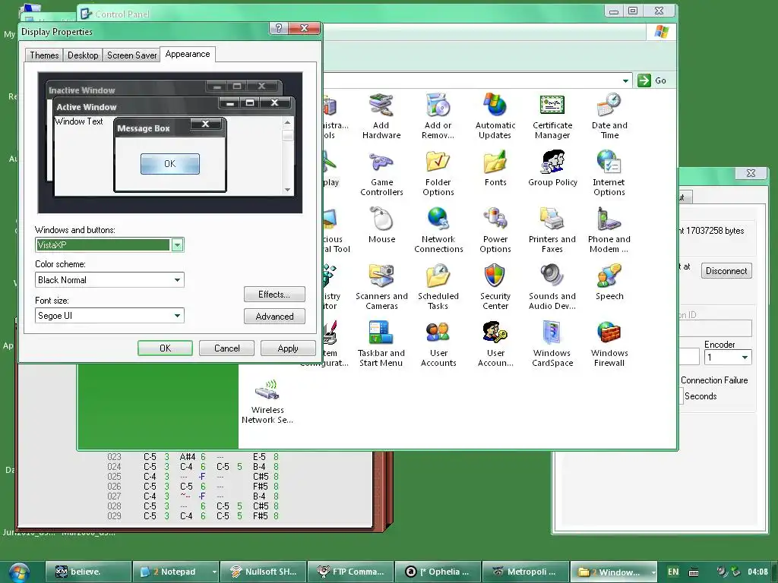Switch to the Desktop tab
Viewport: 778px width, 583px height.
[83, 55]
